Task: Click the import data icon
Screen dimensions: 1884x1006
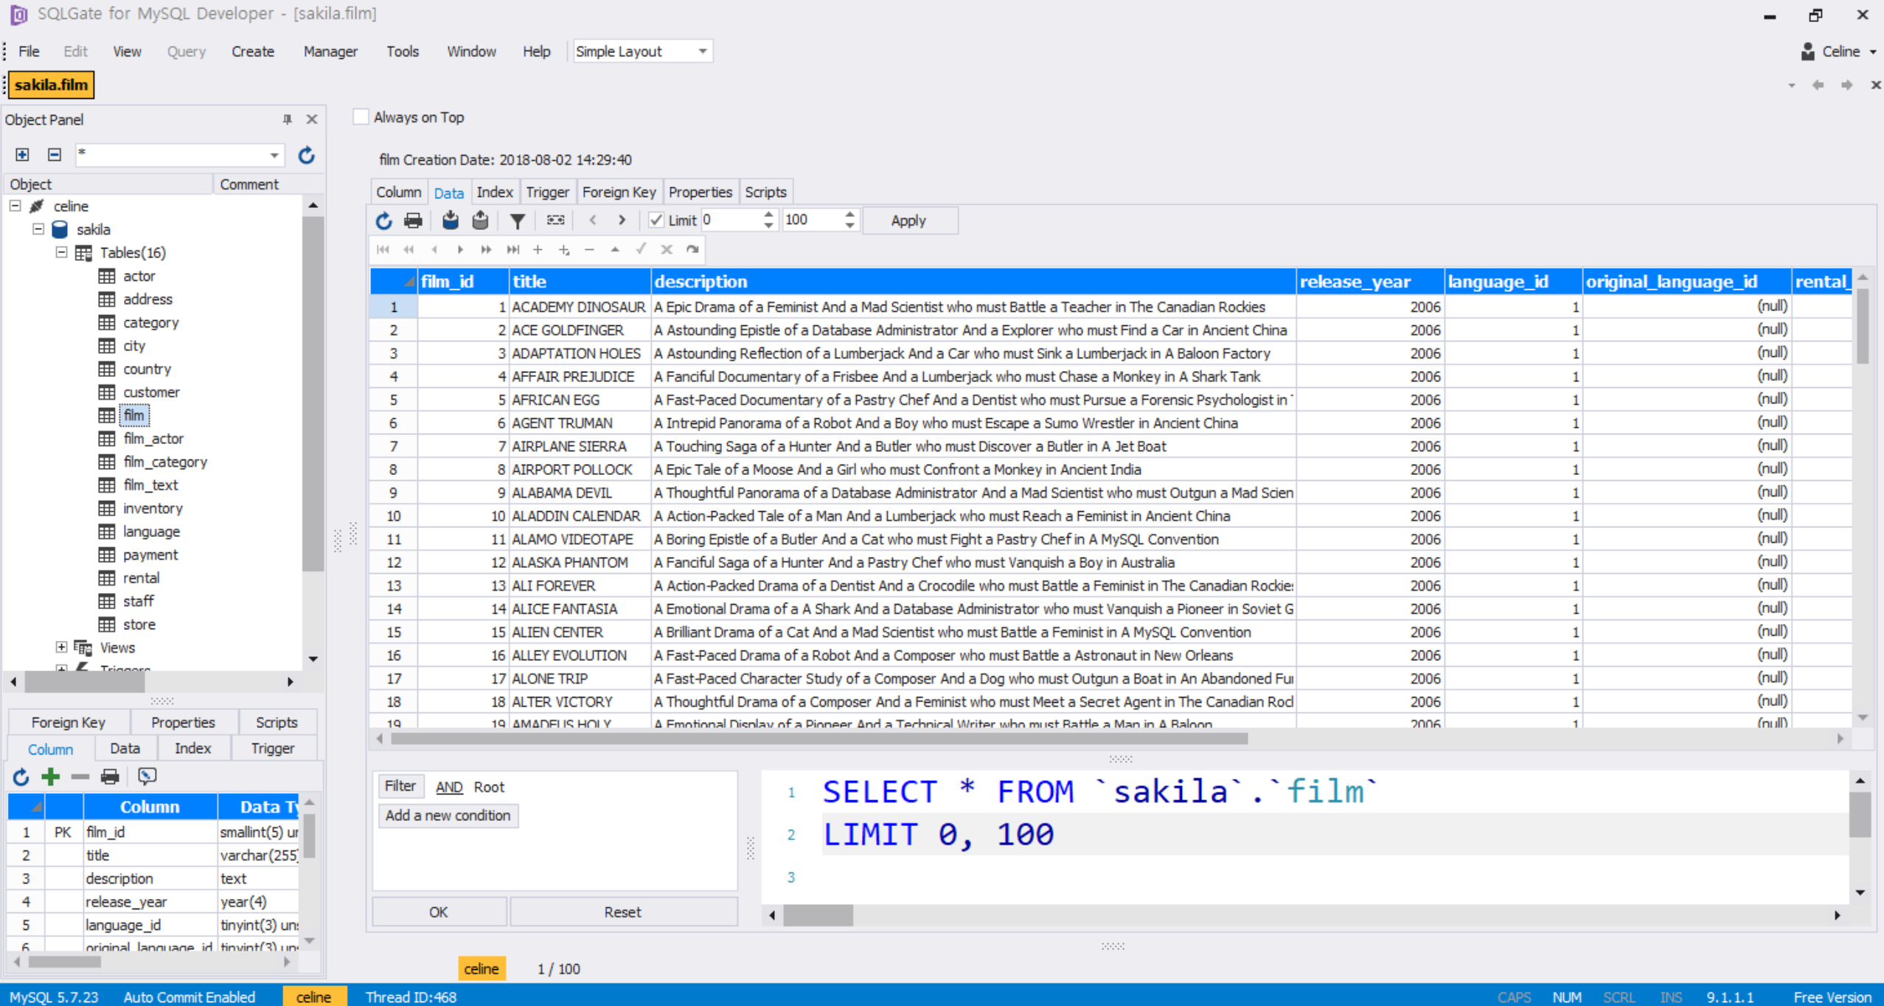Action: (x=450, y=220)
